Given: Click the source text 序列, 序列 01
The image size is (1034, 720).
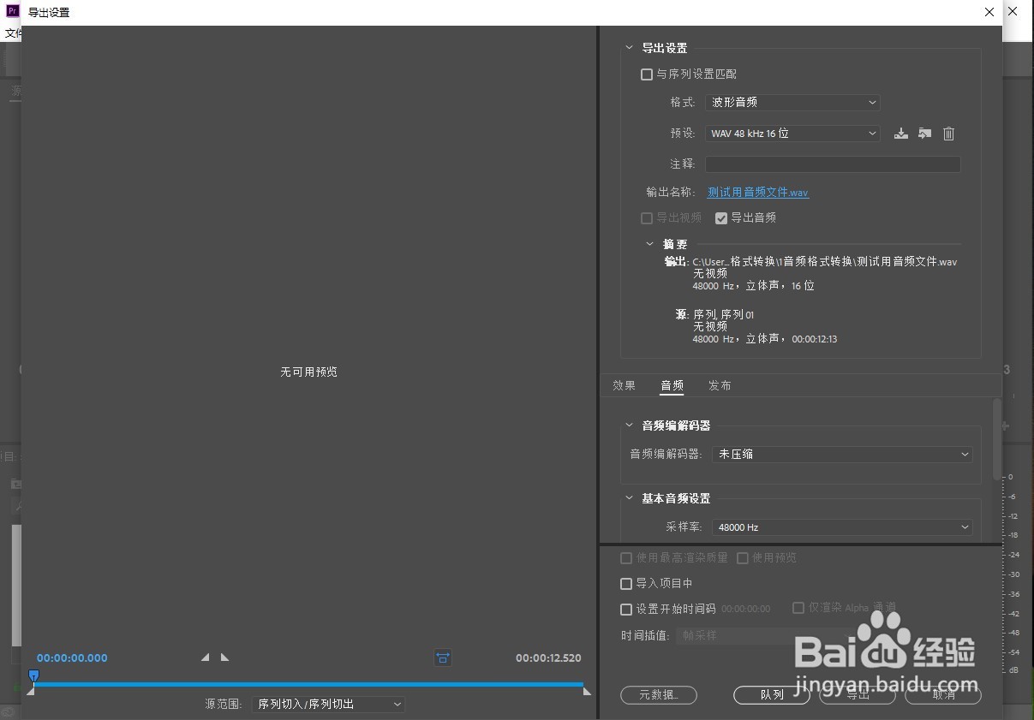Looking at the screenshot, I should [724, 315].
